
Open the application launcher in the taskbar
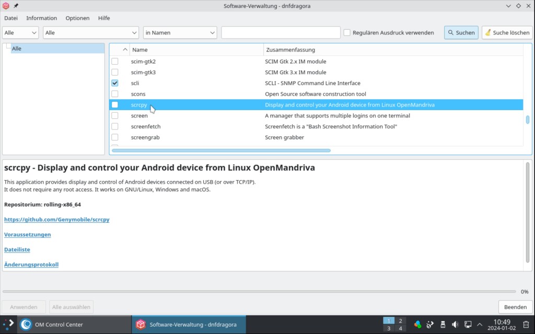pos(8,324)
